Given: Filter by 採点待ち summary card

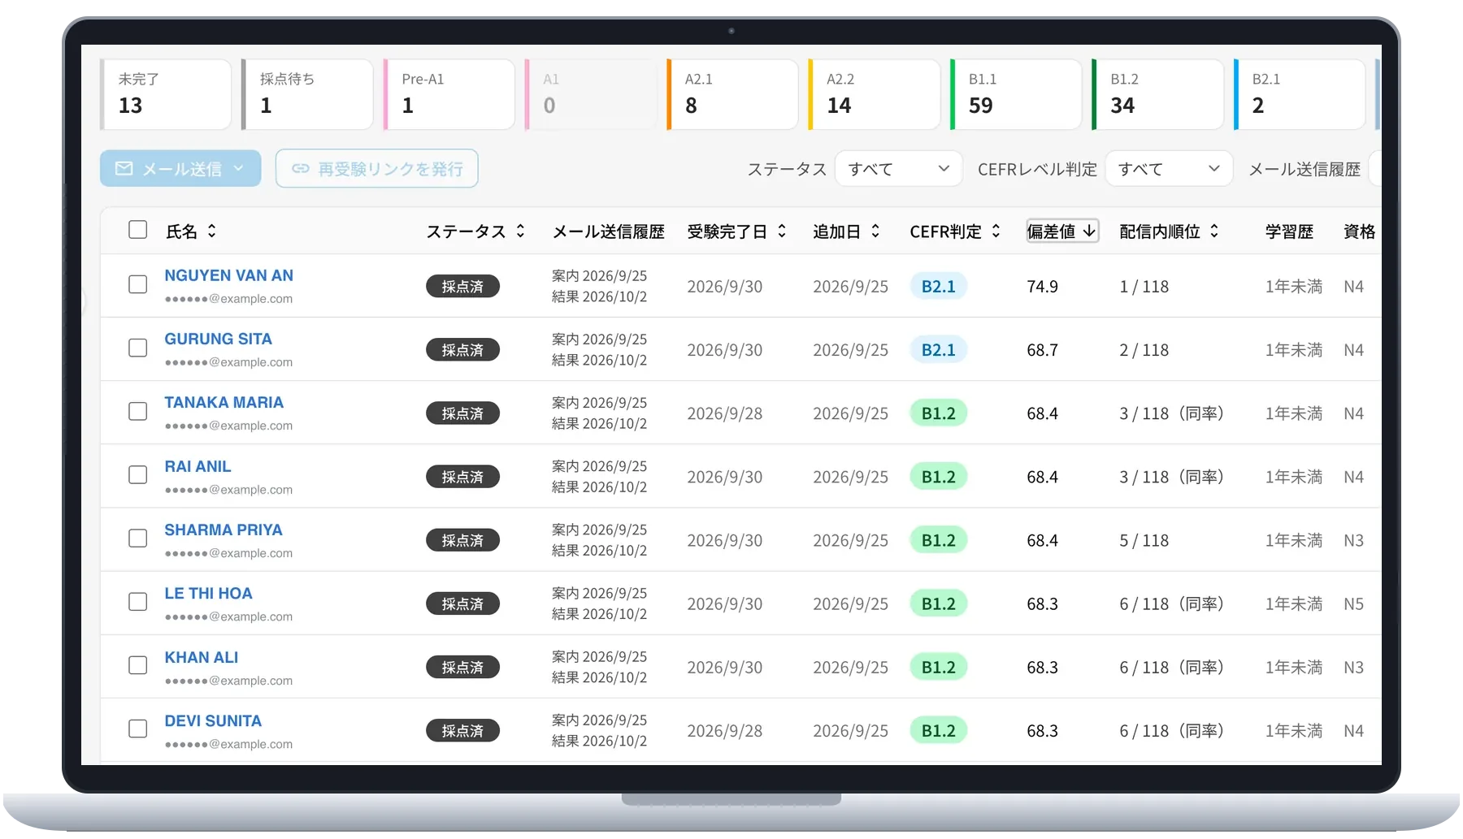Looking at the screenshot, I should pos(307,94).
